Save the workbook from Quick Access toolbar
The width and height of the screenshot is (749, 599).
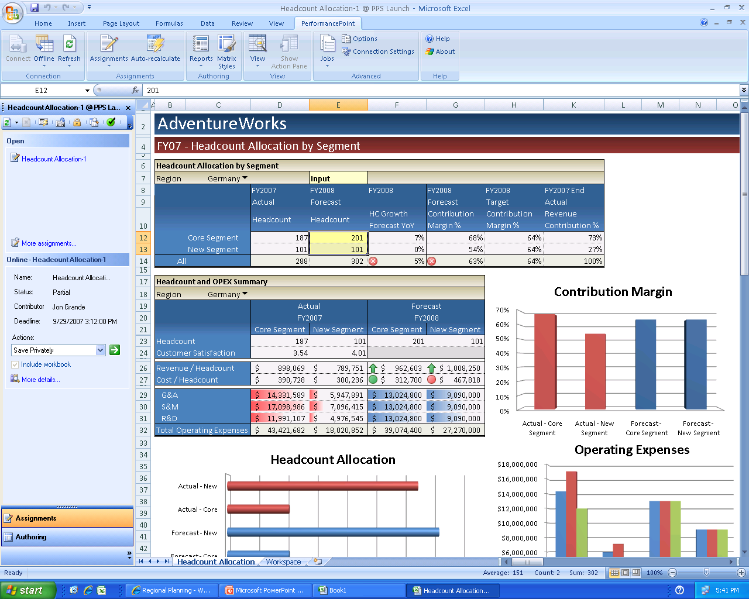pos(35,8)
